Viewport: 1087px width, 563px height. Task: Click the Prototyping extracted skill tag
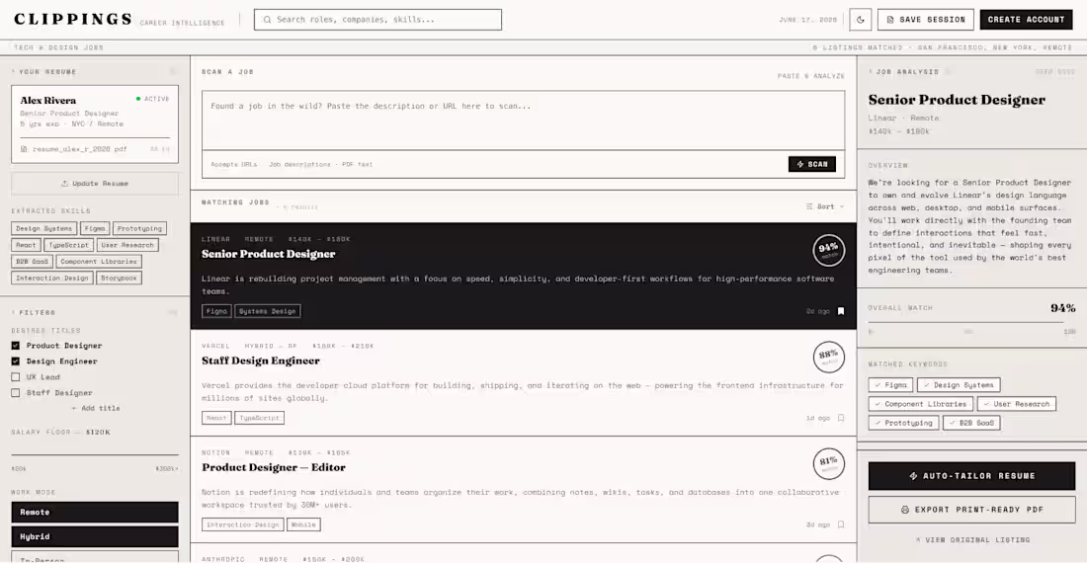coord(139,228)
